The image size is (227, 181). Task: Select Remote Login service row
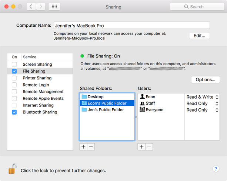point(40,85)
